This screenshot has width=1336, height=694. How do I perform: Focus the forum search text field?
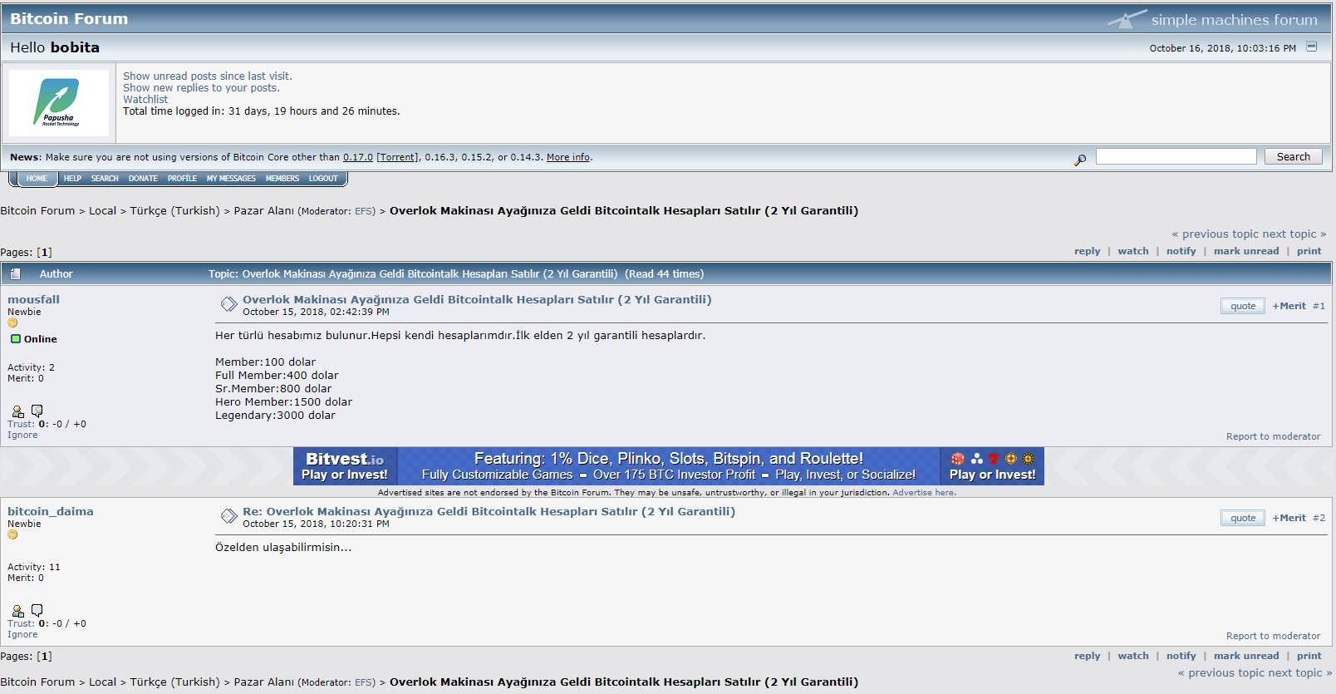click(1176, 156)
